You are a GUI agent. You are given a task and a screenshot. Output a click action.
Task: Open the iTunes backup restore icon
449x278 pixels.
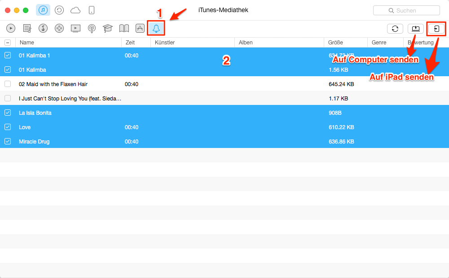pos(59,10)
